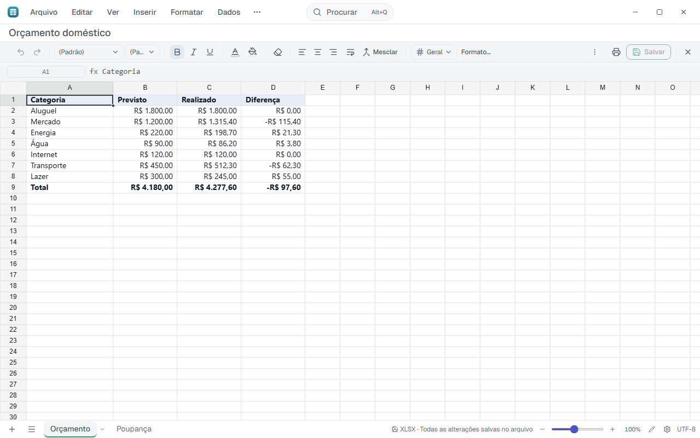Open the Editar menu
The image size is (700, 438).
(82, 12)
